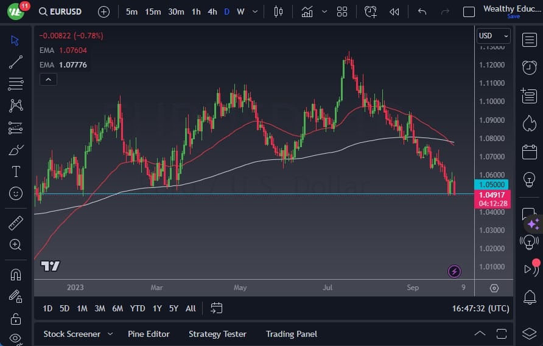
Task: Open the Calendar panel on right sidebar
Action: pyautogui.click(x=529, y=151)
